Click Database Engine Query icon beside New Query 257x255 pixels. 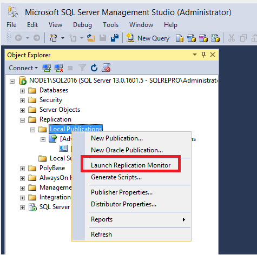(x=180, y=38)
